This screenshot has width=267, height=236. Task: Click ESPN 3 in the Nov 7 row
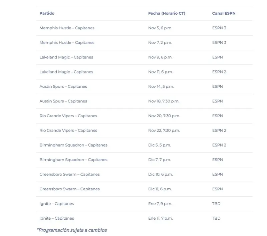[x=219, y=43]
